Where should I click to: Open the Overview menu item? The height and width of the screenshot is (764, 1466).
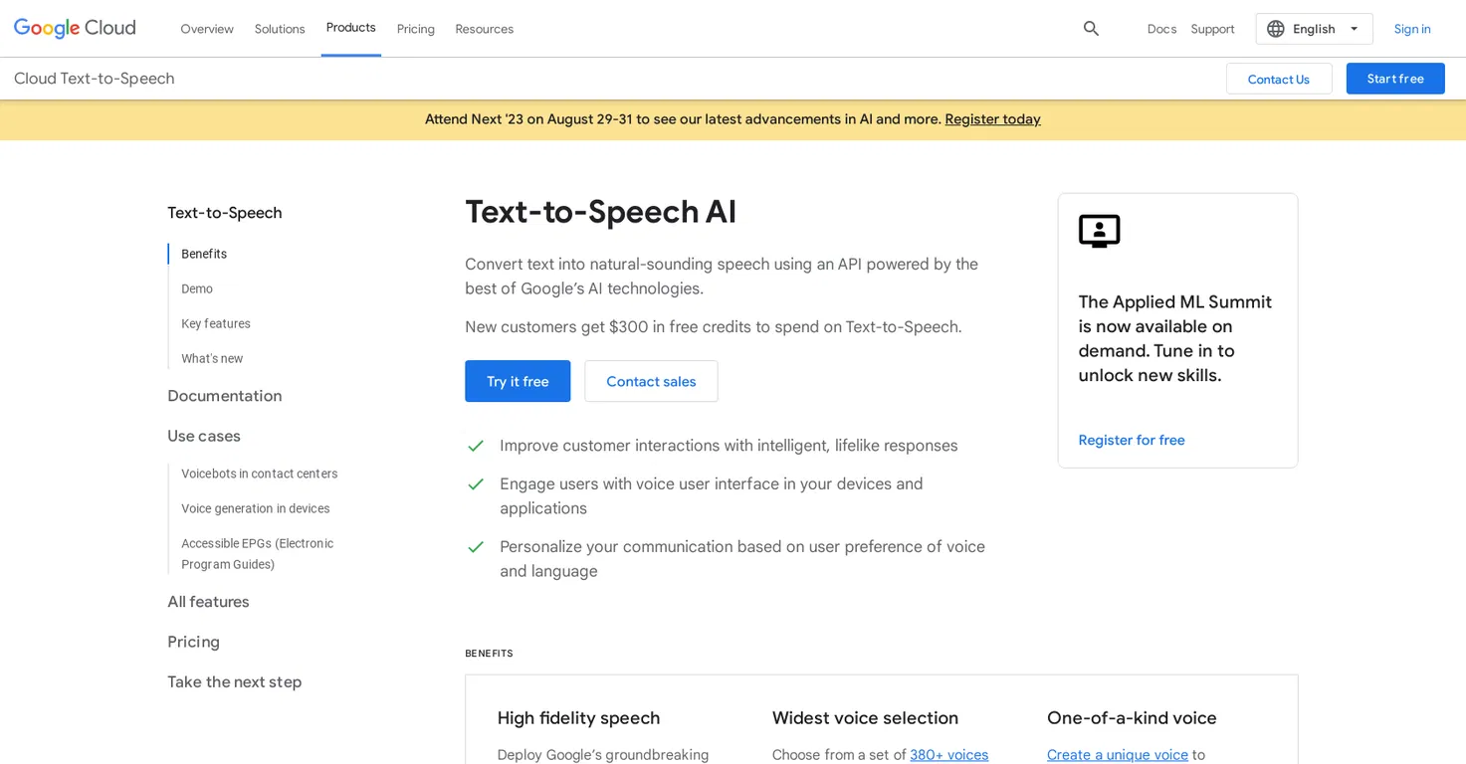tap(207, 29)
